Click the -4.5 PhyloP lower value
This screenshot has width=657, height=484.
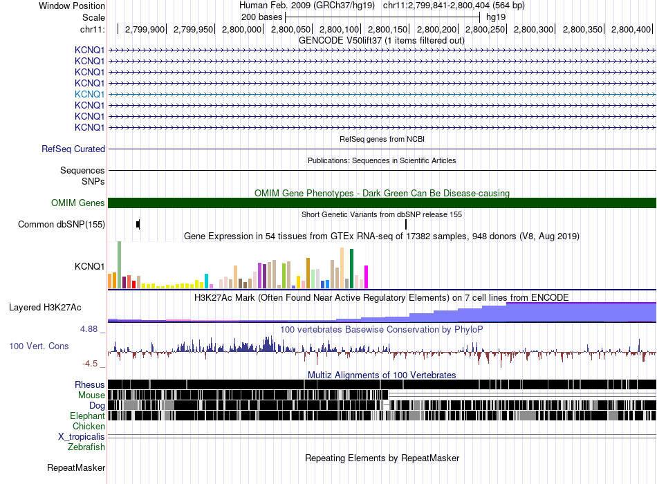[x=90, y=364]
